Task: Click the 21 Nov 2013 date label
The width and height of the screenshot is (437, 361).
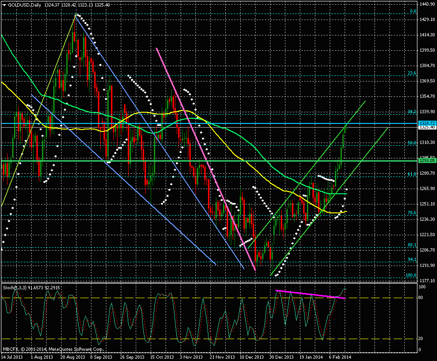Action: tap(222, 357)
